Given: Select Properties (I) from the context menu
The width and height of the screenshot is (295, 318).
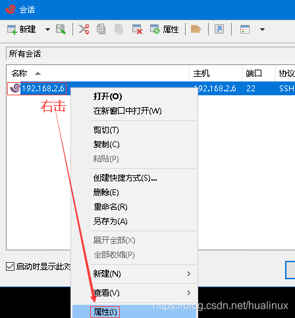Looking at the screenshot, I should (x=134, y=311).
